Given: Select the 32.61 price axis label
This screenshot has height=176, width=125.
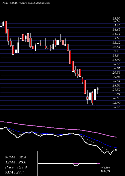Looking at the screenshot, I should 116,47.
